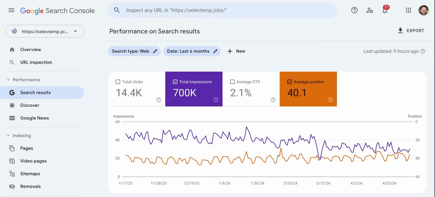The height and width of the screenshot is (197, 435).
Task: Collapse the Performance section
Action: [x=8, y=80]
